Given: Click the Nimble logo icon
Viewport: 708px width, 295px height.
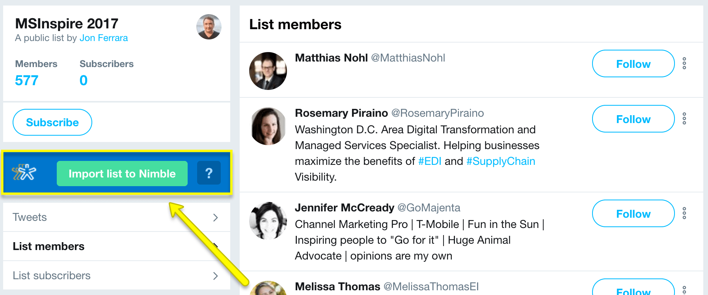Looking at the screenshot, I should click(24, 173).
